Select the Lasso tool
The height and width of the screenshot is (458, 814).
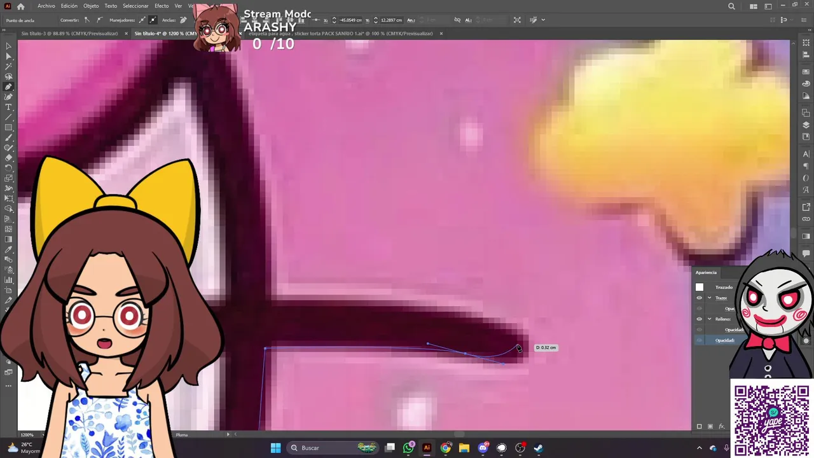[x=8, y=77]
